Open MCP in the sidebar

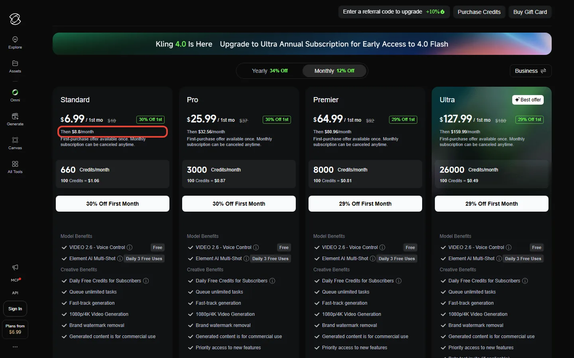tap(15, 280)
